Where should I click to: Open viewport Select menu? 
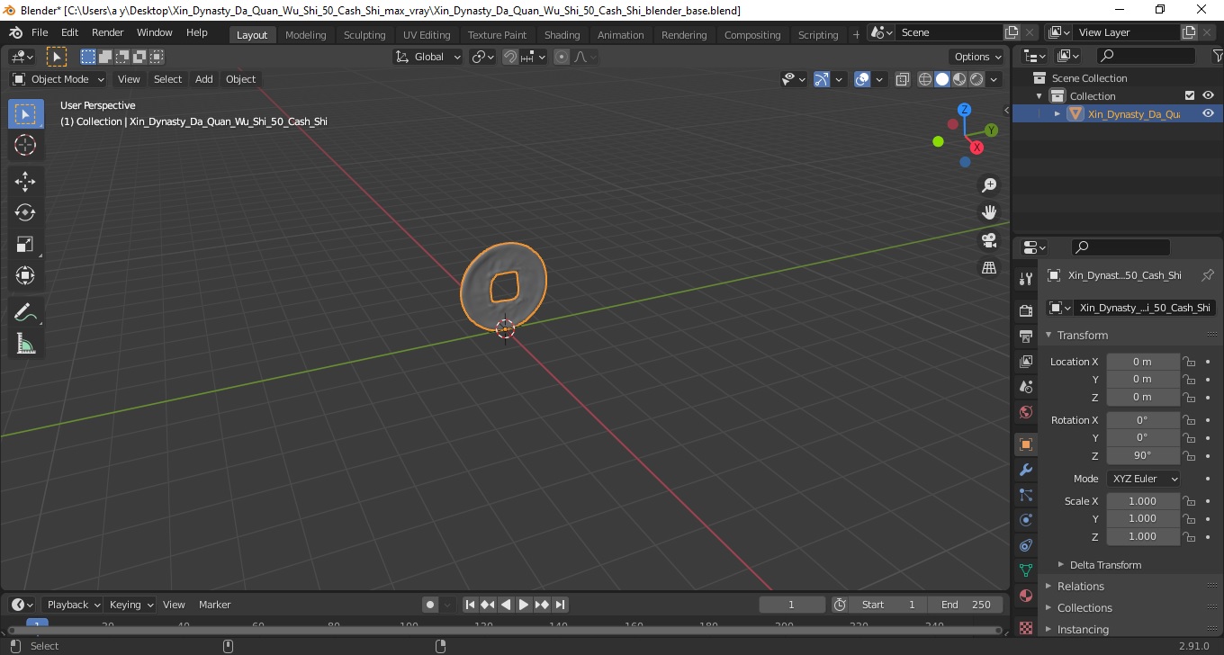(167, 79)
